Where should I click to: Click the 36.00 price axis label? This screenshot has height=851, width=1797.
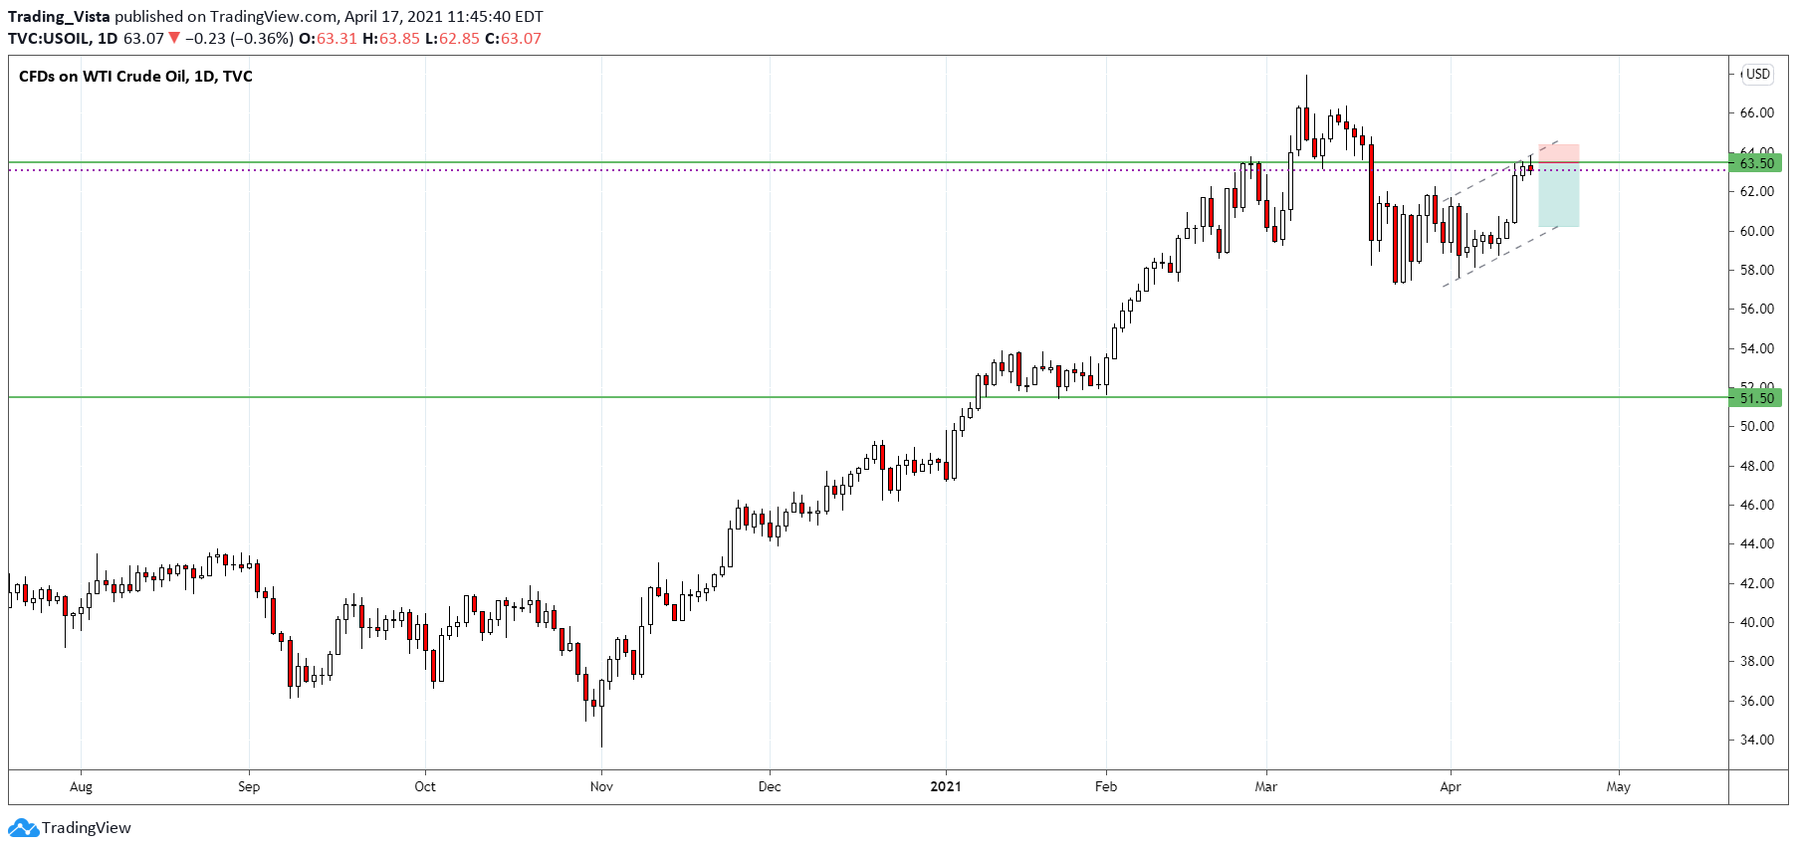pos(1757,701)
